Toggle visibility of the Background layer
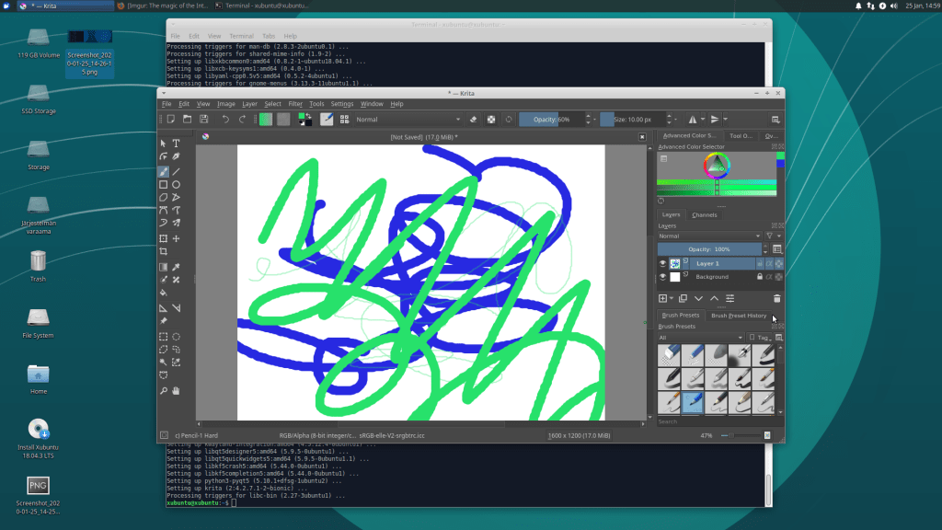The width and height of the screenshot is (942, 530). (x=662, y=276)
